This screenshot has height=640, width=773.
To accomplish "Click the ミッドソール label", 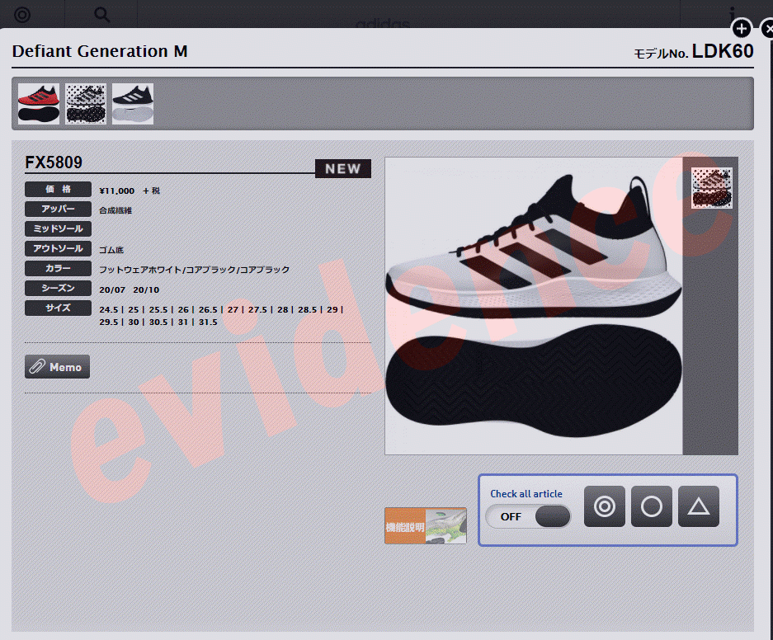I will tap(59, 228).
